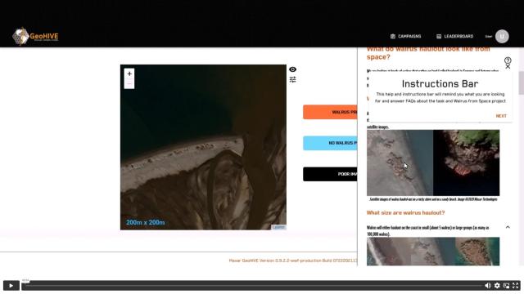
Task: Click the Leaflet attribution link
Action: tap(278, 227)
